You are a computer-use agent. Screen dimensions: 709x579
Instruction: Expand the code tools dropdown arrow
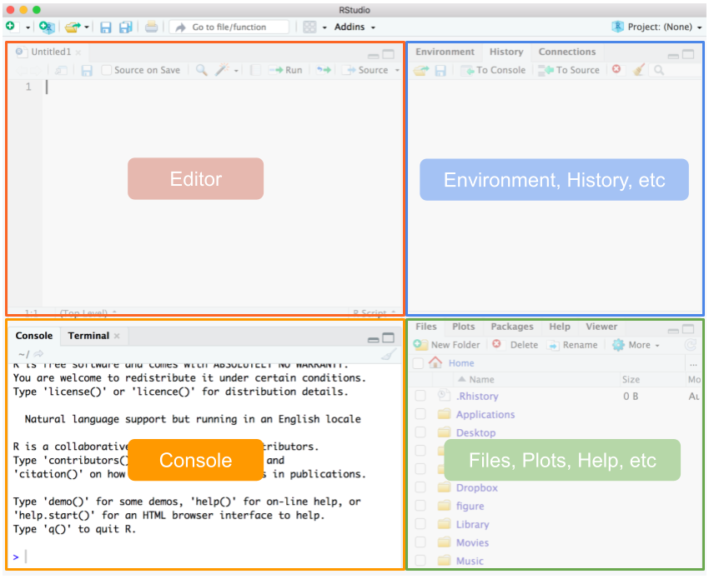[236, 71]
